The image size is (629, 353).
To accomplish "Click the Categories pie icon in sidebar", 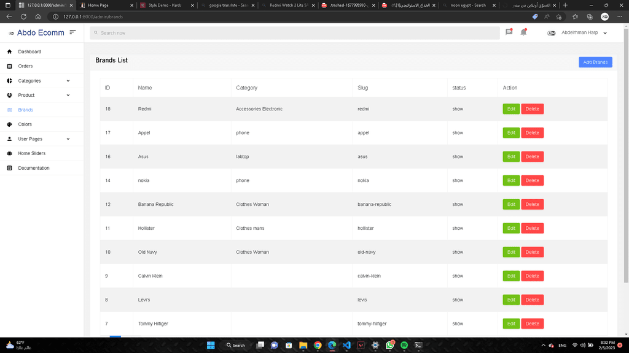I will click(x=10, y=81).
